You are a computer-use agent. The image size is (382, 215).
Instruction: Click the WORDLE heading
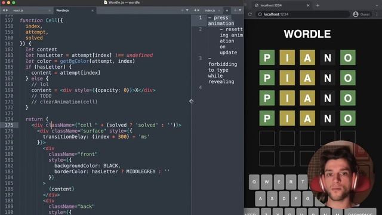pyautogui.click(x=307, y=34)
